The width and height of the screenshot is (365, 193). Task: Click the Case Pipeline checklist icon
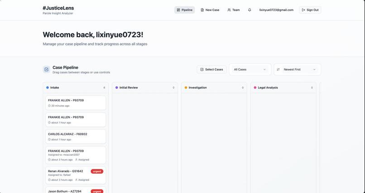tap(47, 69)
